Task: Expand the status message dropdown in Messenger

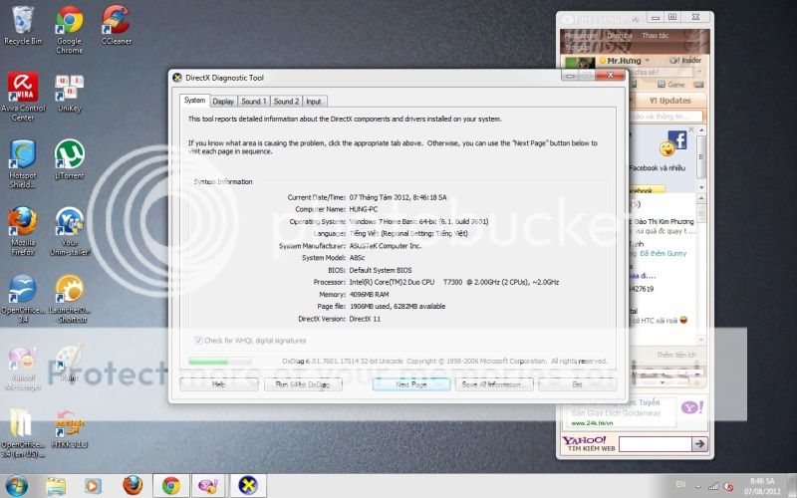Action: [700, 72]
